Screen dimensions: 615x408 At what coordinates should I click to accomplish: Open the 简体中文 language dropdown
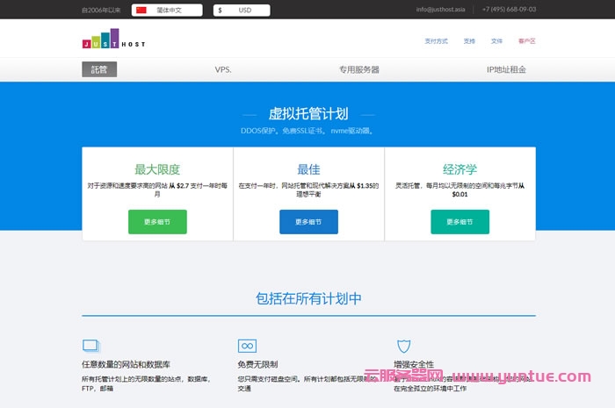[167, 10]
